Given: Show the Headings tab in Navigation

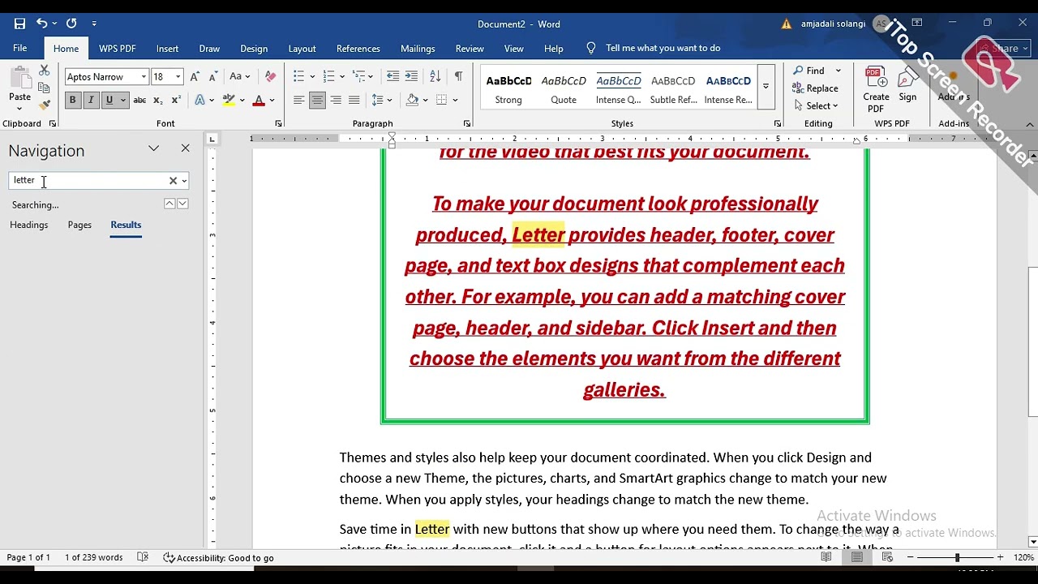Looking at the screenshot, I should click(29, 225).
